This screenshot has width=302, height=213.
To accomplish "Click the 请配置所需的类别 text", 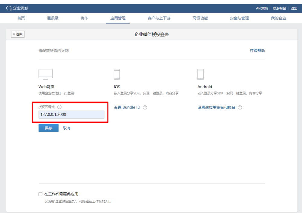I will (x=53, y=51).
